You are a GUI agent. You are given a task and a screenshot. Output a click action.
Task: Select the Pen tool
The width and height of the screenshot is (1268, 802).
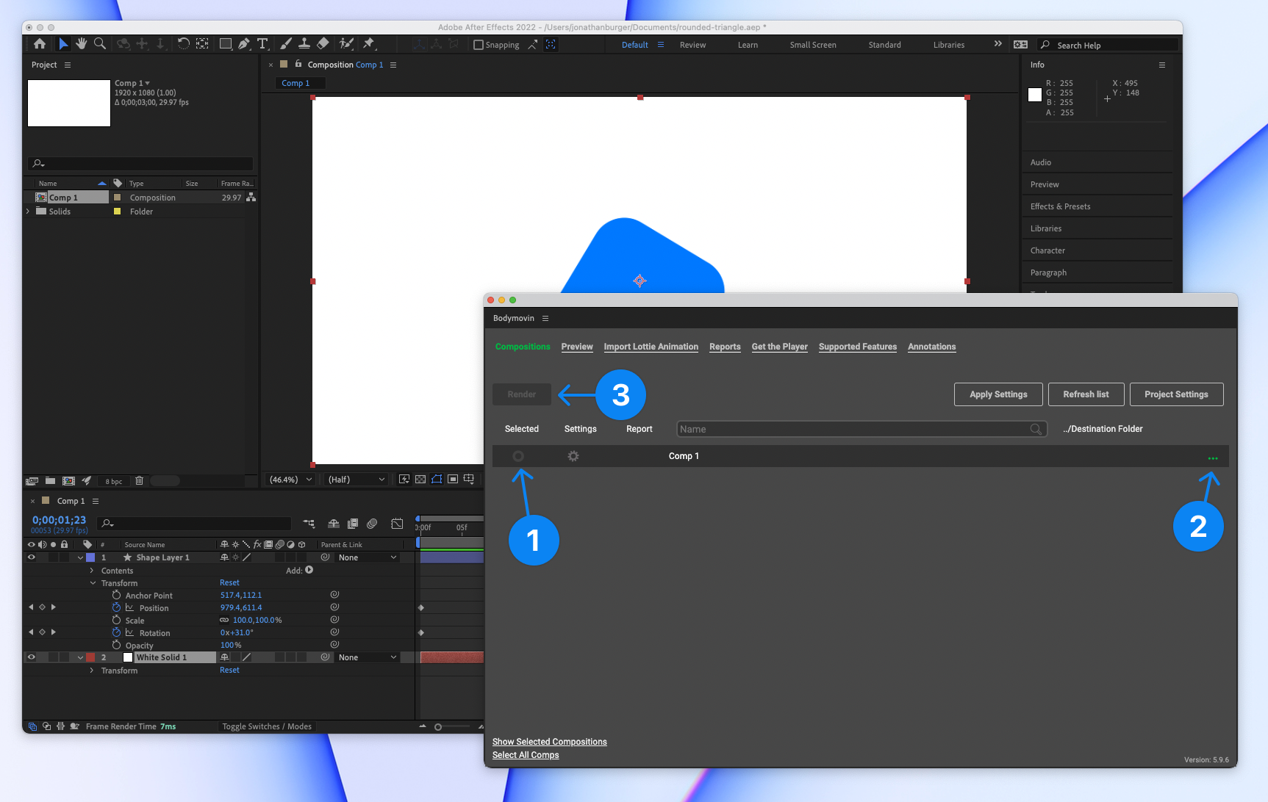tap(244, 44)
